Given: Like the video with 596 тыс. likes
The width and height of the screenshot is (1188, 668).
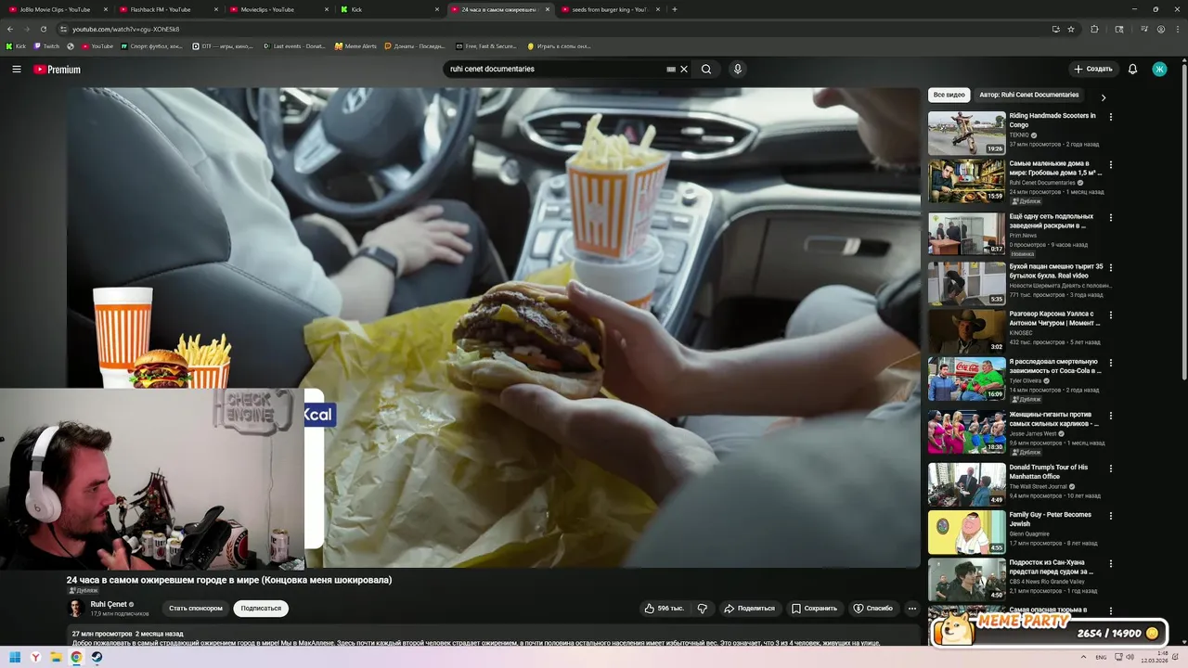Looking at the screenshot, I should click(x=664, y=609).
